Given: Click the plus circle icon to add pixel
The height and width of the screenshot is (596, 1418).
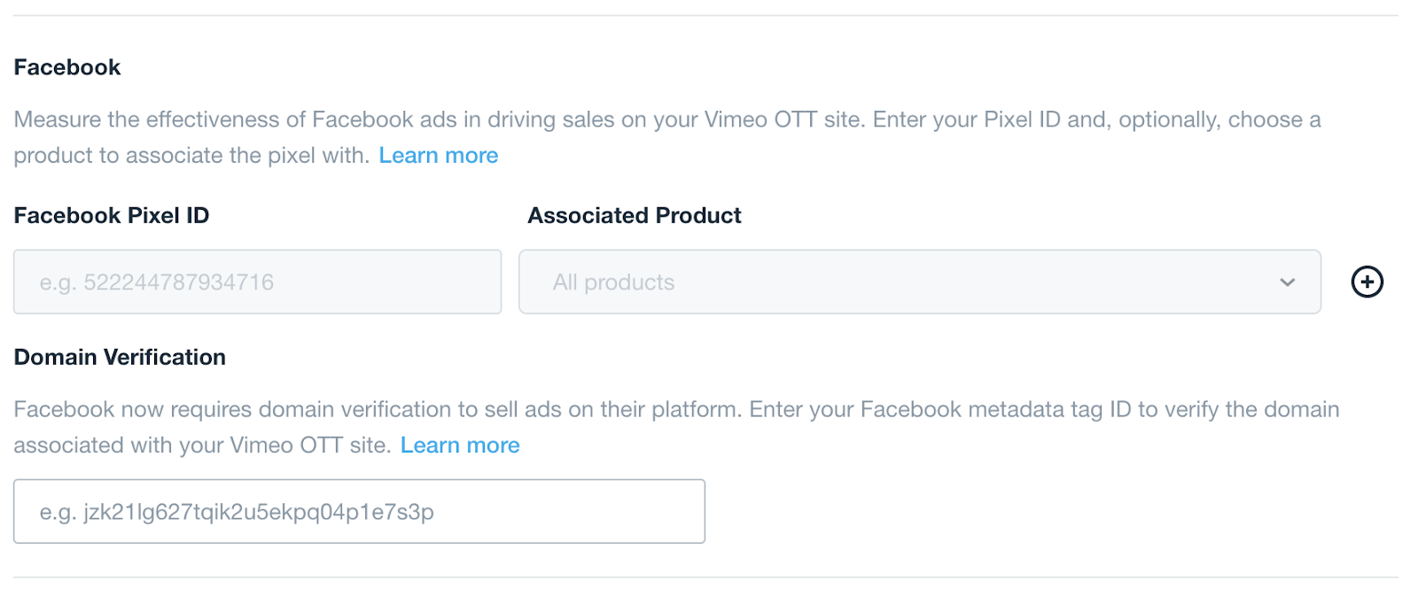Looking at the screenshot, I should pos(1367,282).
